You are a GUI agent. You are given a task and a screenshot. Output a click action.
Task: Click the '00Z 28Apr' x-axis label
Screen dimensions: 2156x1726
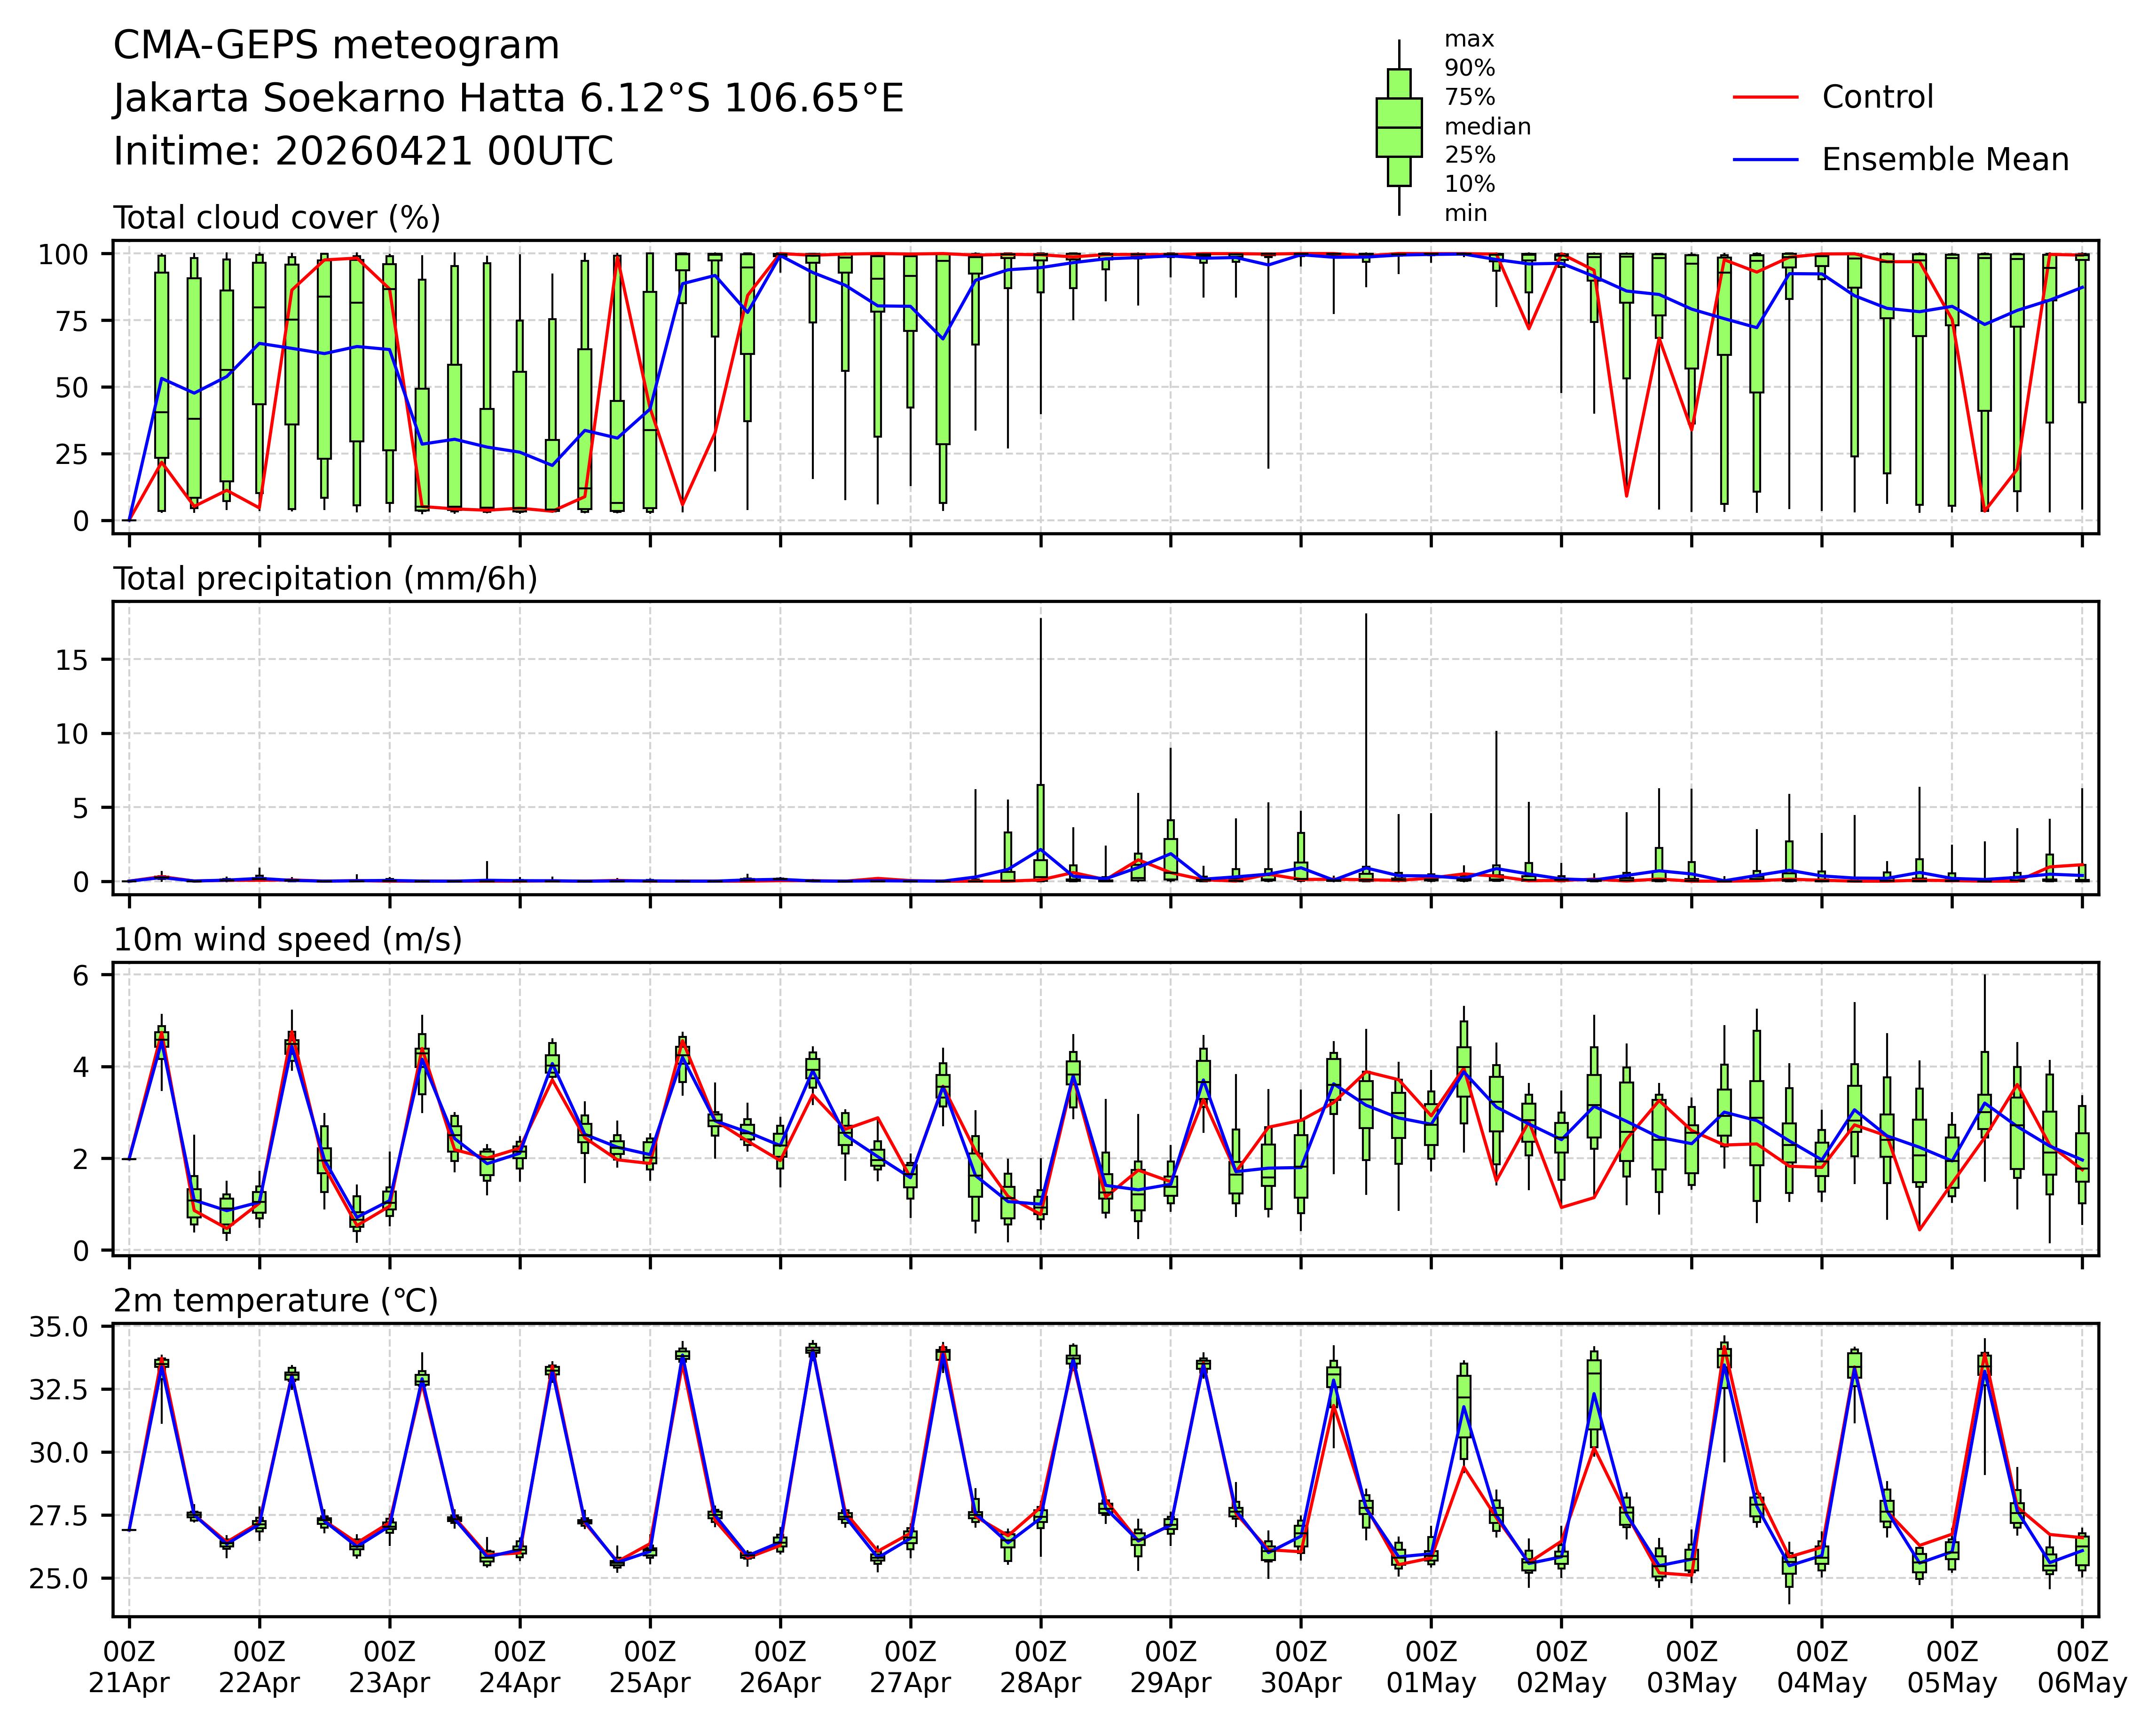pos(1040,1667)
